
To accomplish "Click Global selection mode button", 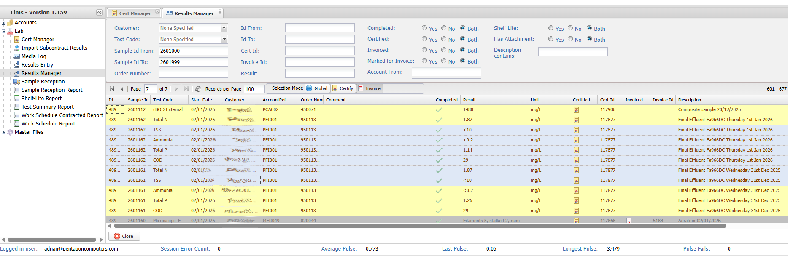I will pos(317,88).
